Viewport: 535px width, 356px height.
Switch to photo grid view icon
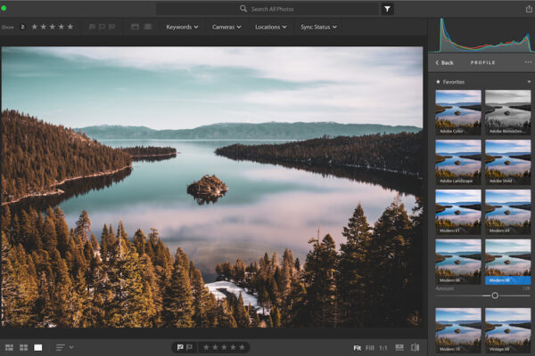pos(10,347)
